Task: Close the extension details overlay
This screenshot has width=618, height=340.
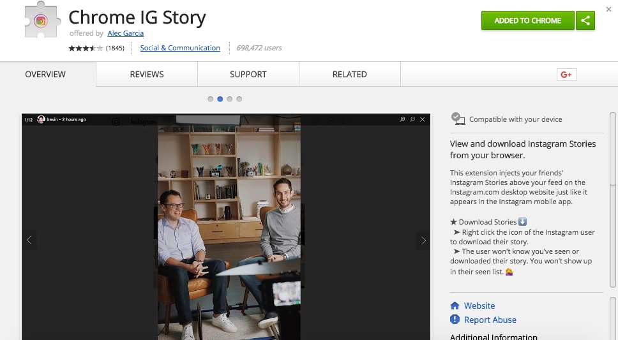Action: (x=608, y=9)
